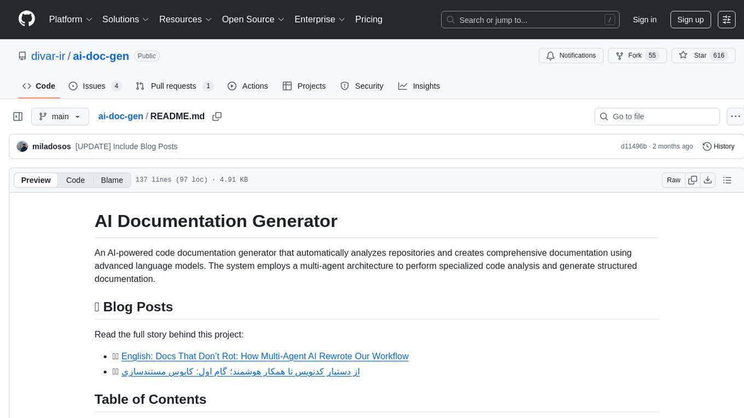The image size is (744, 418).
Task: Focus the Search or jump to field
Action: pyautogui.click(x=530, y=20)
